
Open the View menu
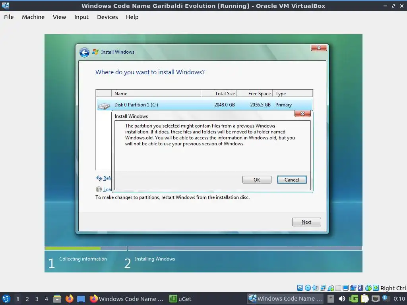pyautogui.click(x=60, y=17)
